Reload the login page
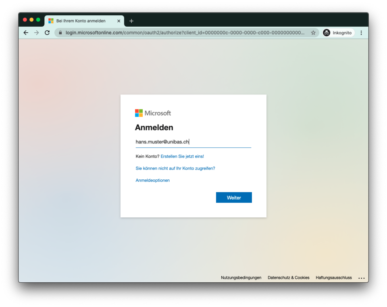 47,33
